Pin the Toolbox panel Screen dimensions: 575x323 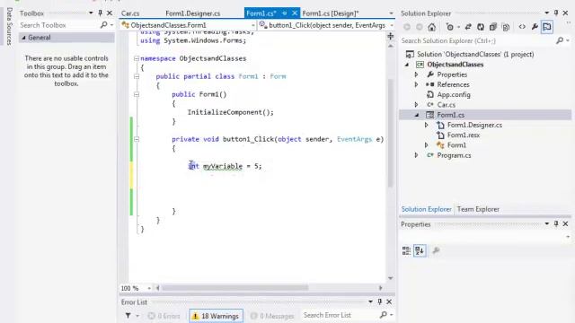coord(100,13)
